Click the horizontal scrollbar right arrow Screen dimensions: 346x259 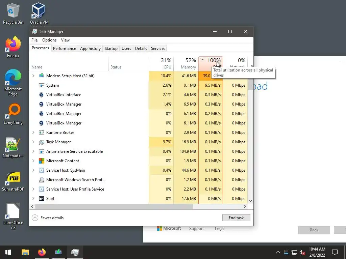(245, 207)
